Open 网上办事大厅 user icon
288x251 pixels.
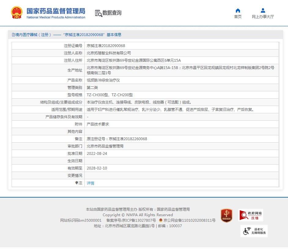(x=263, y=10)
